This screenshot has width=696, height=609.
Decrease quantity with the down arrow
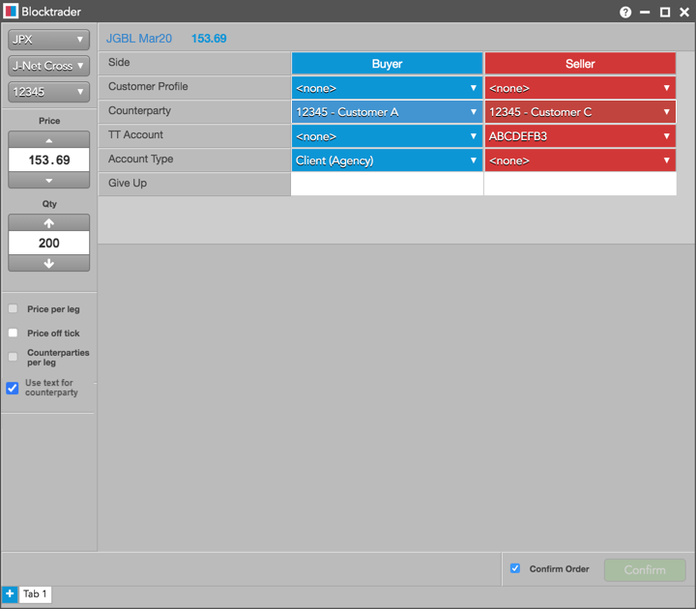coord(49,264)
